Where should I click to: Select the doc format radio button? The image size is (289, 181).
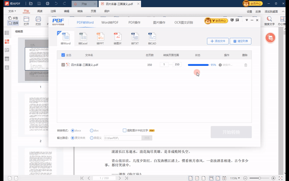tap(92, 130)
